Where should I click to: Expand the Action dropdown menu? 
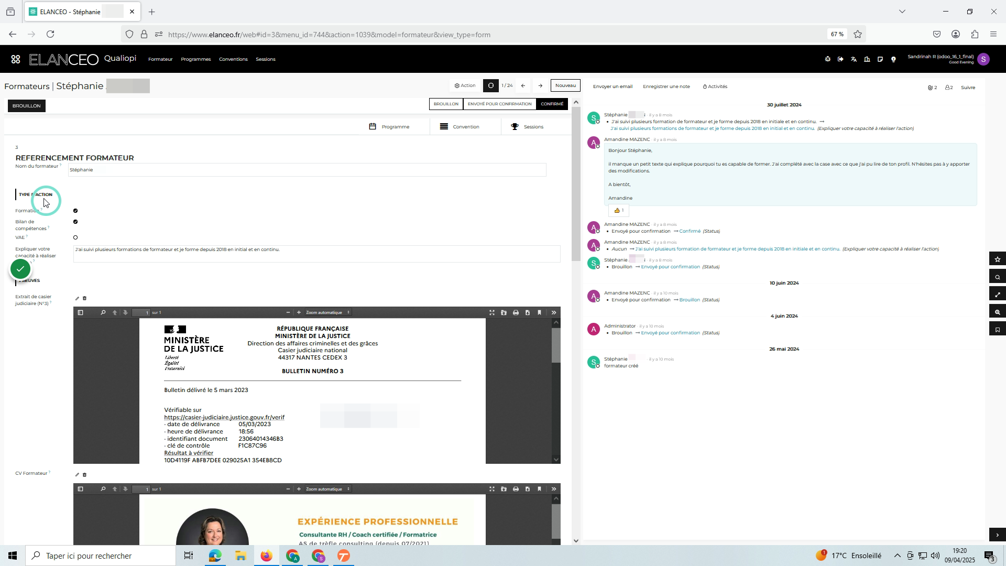(465, 86)
